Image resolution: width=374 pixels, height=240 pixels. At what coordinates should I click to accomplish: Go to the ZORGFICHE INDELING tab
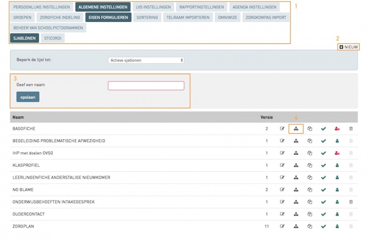[60, 17]
